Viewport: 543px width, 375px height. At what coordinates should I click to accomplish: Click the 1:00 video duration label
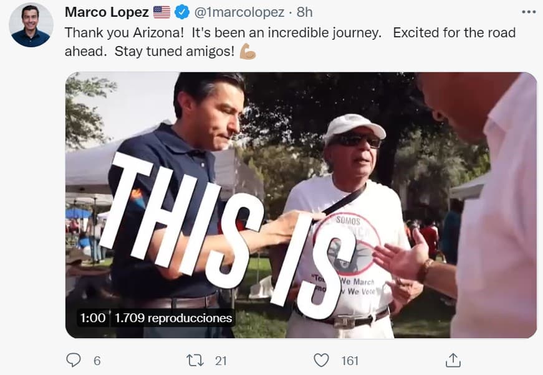point(92,318)
